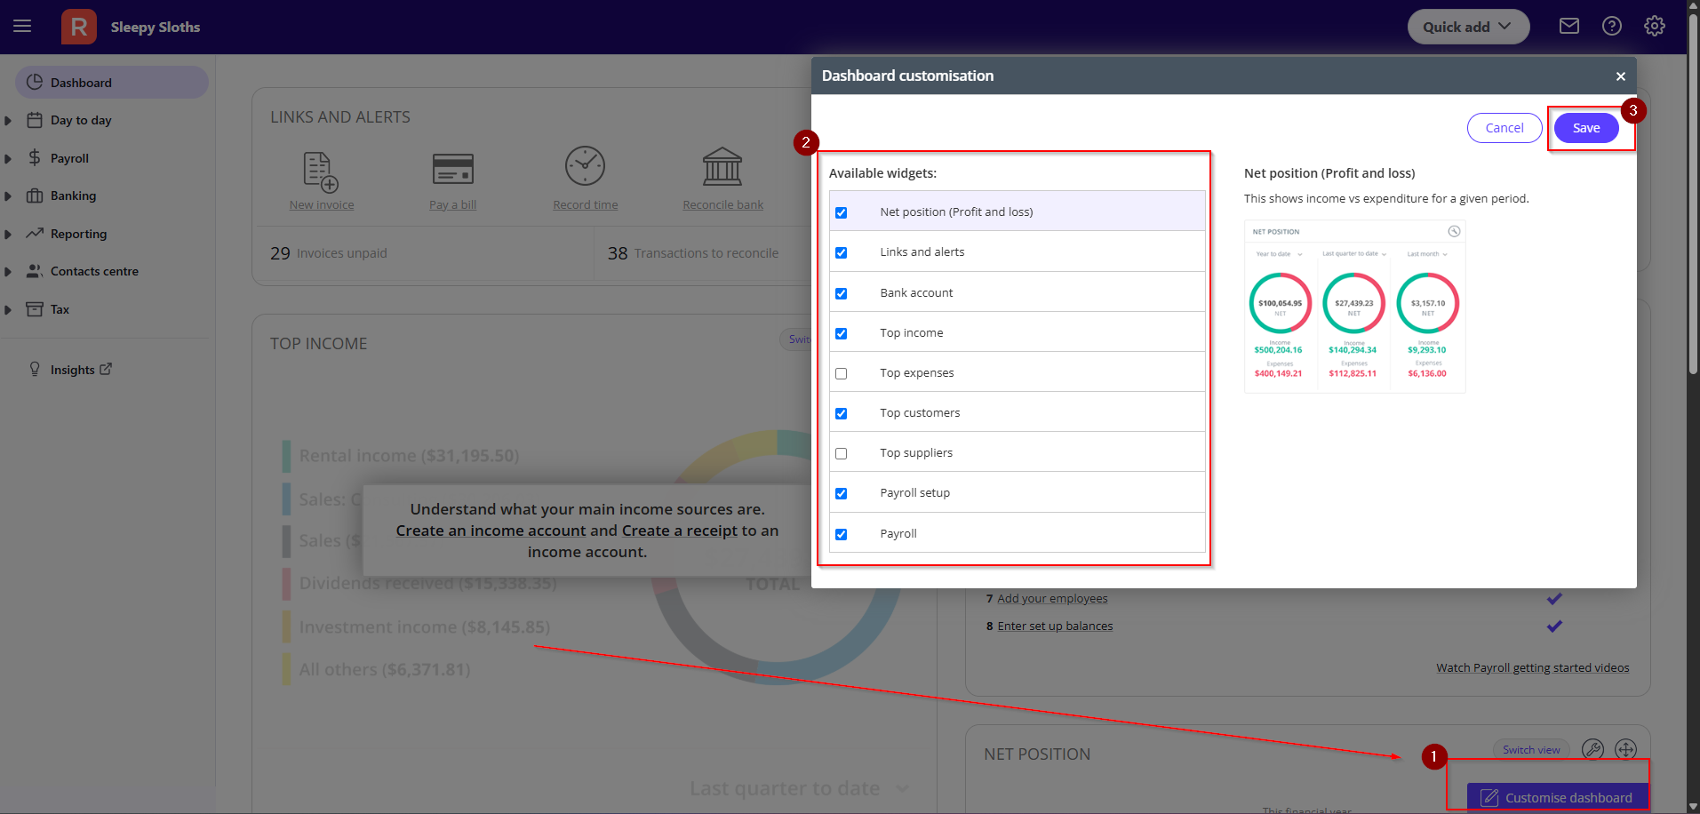Click the Reconcile bank building icon
Image resolution: width=1700 pixels, height=814 pixels.
click(722, 166)
